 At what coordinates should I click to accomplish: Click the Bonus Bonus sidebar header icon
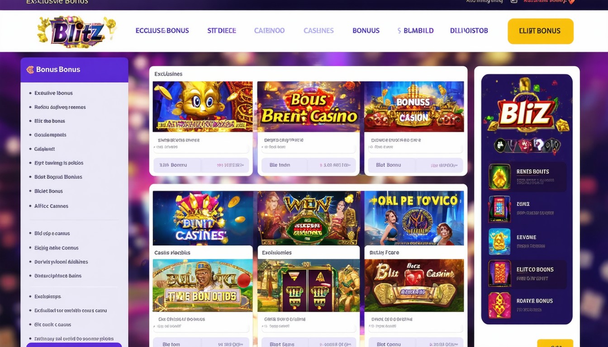click(x=30, y=70)
